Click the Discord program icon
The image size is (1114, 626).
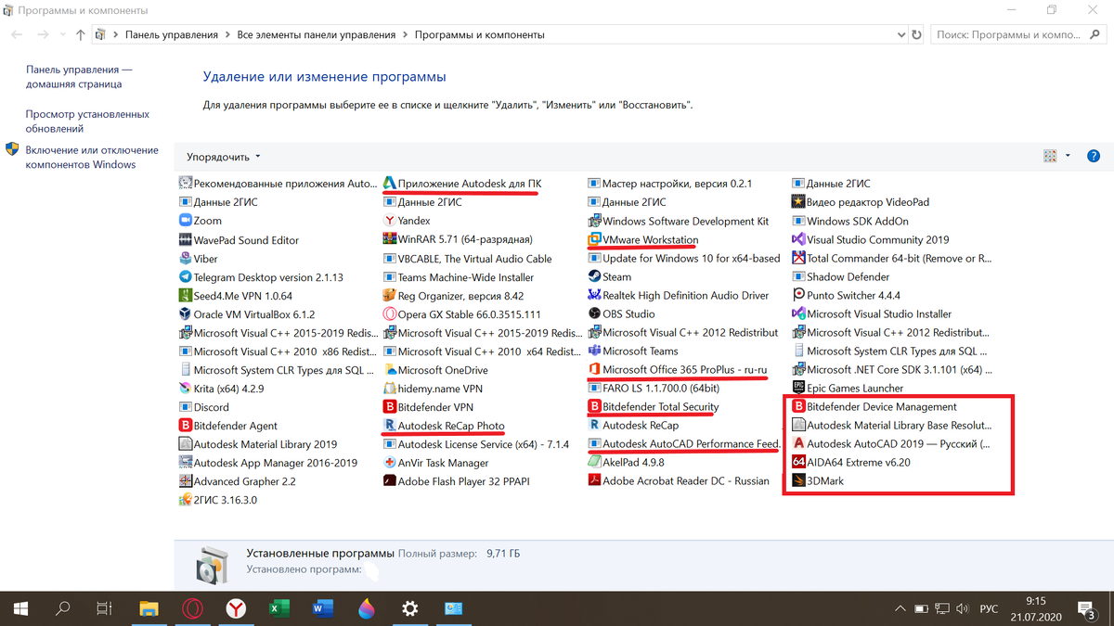[186, 407]
